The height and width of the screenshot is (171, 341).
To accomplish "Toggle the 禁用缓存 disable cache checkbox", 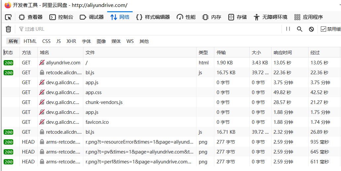I will click(x=323, y=29).
